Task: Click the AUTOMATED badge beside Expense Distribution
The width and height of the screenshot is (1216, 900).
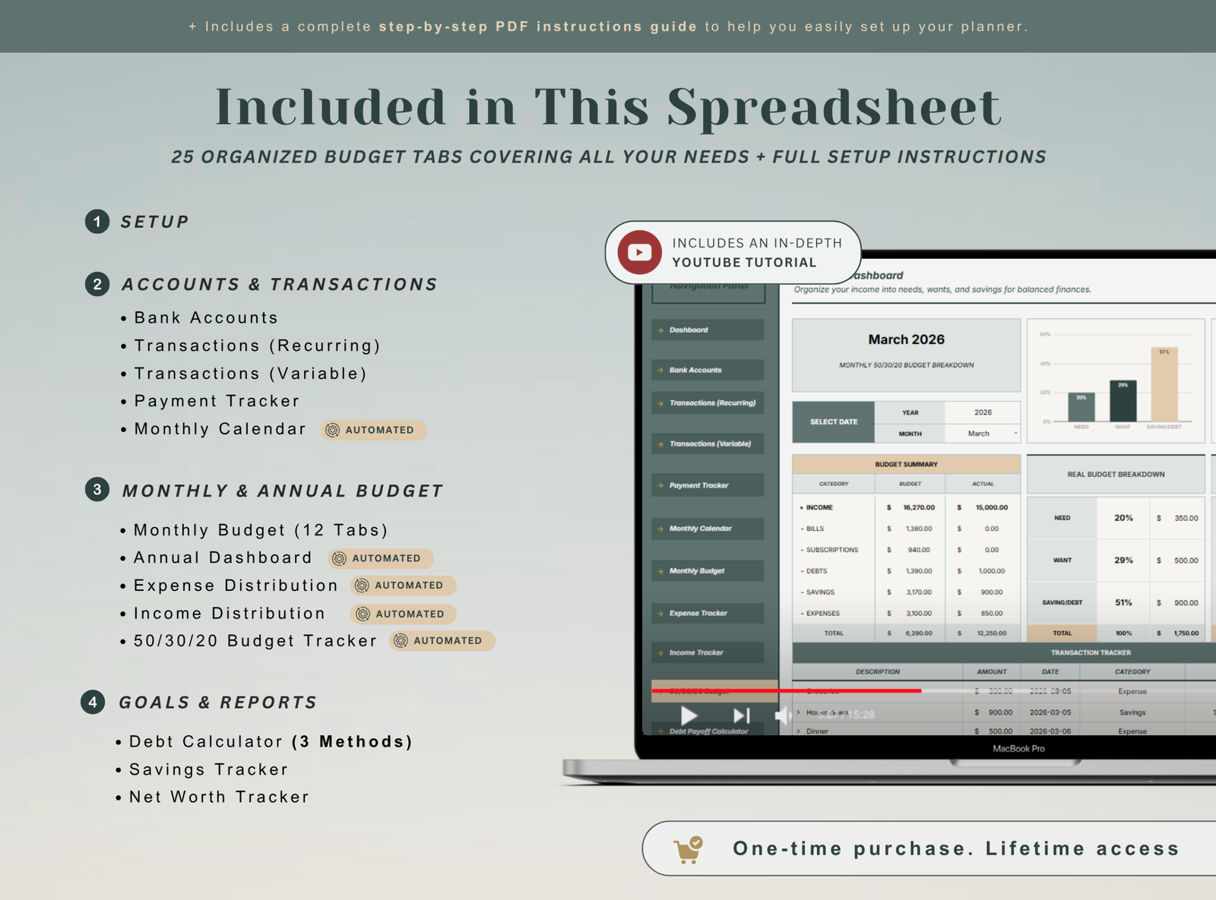Action: (403, 586)
